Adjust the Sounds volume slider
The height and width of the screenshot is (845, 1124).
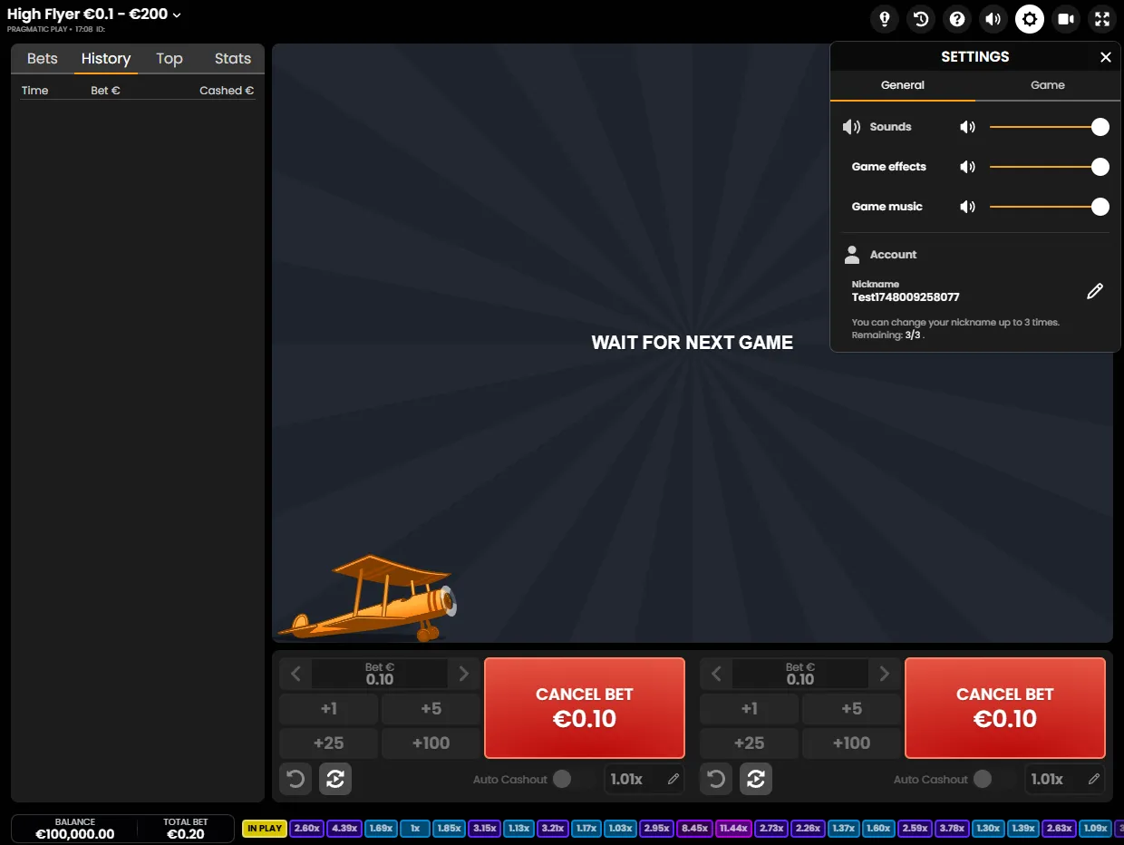point(1050,127)
